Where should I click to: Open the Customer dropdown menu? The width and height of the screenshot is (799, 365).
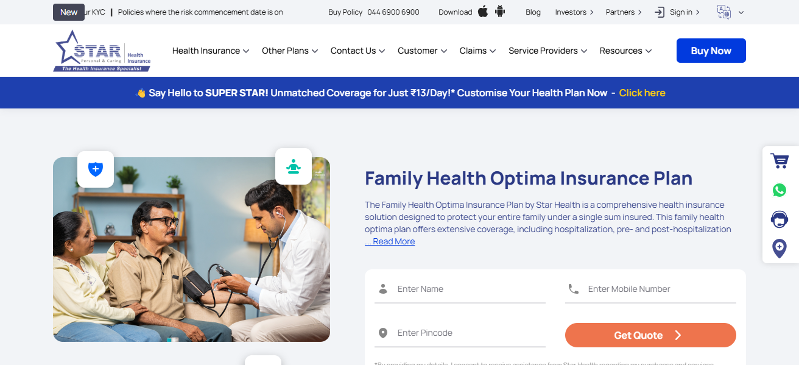click(x=423, y=51)
